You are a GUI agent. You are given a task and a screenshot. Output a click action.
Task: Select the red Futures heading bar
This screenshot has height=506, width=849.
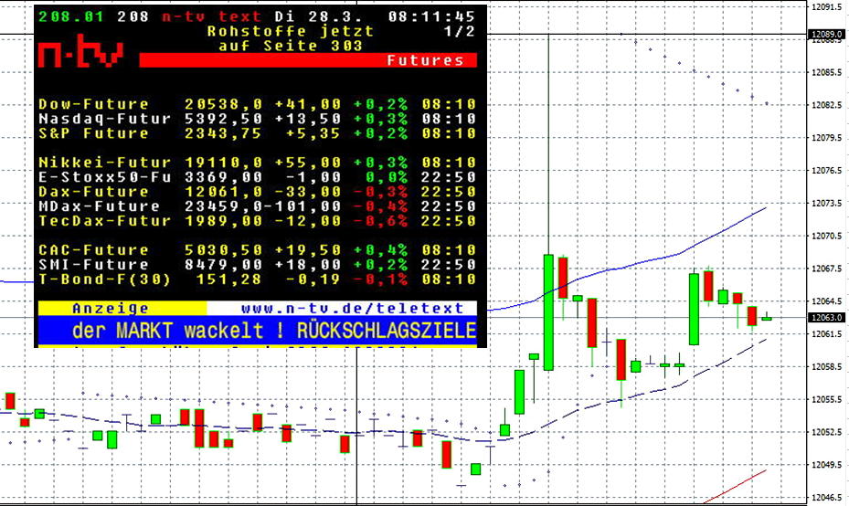pos(308,60)
